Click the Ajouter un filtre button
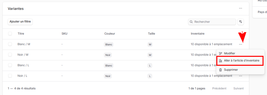 (x=20, y=22)
